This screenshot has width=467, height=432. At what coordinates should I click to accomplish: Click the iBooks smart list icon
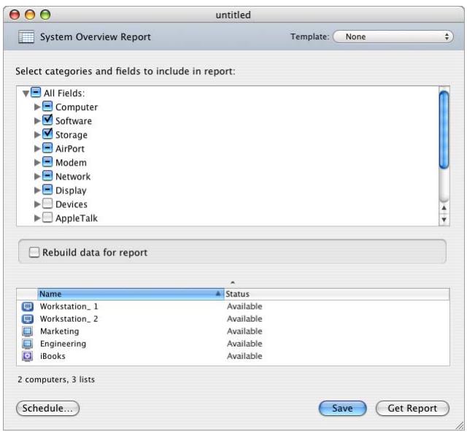[x=28, y=356]
